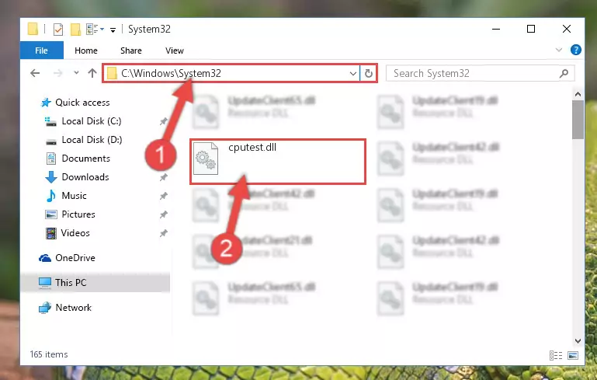Image resolution: width=597 pixels, height=380 pixels.
Task: Open recent locations dropdown arrow
Action: [76, 72]
